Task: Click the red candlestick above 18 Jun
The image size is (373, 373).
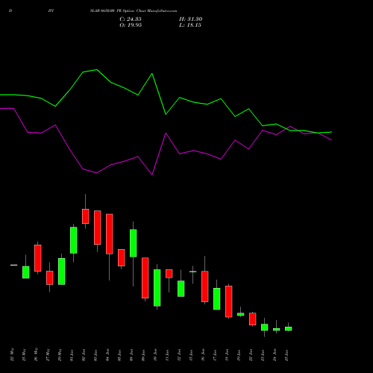Action: point(229,301)
